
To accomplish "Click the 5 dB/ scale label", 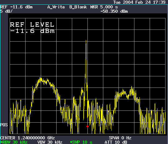I will [x=6, y=11].
